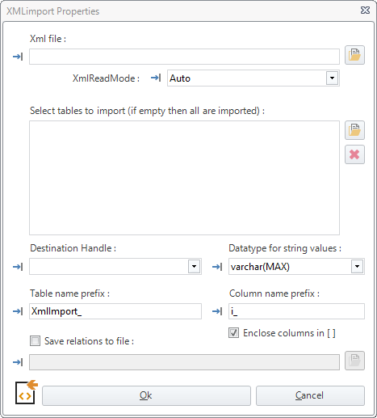The width and height of the screenshot is (377, 418).
Task: Expand the XmlReadMode Auto dropdown
Action: coord(332,78)
